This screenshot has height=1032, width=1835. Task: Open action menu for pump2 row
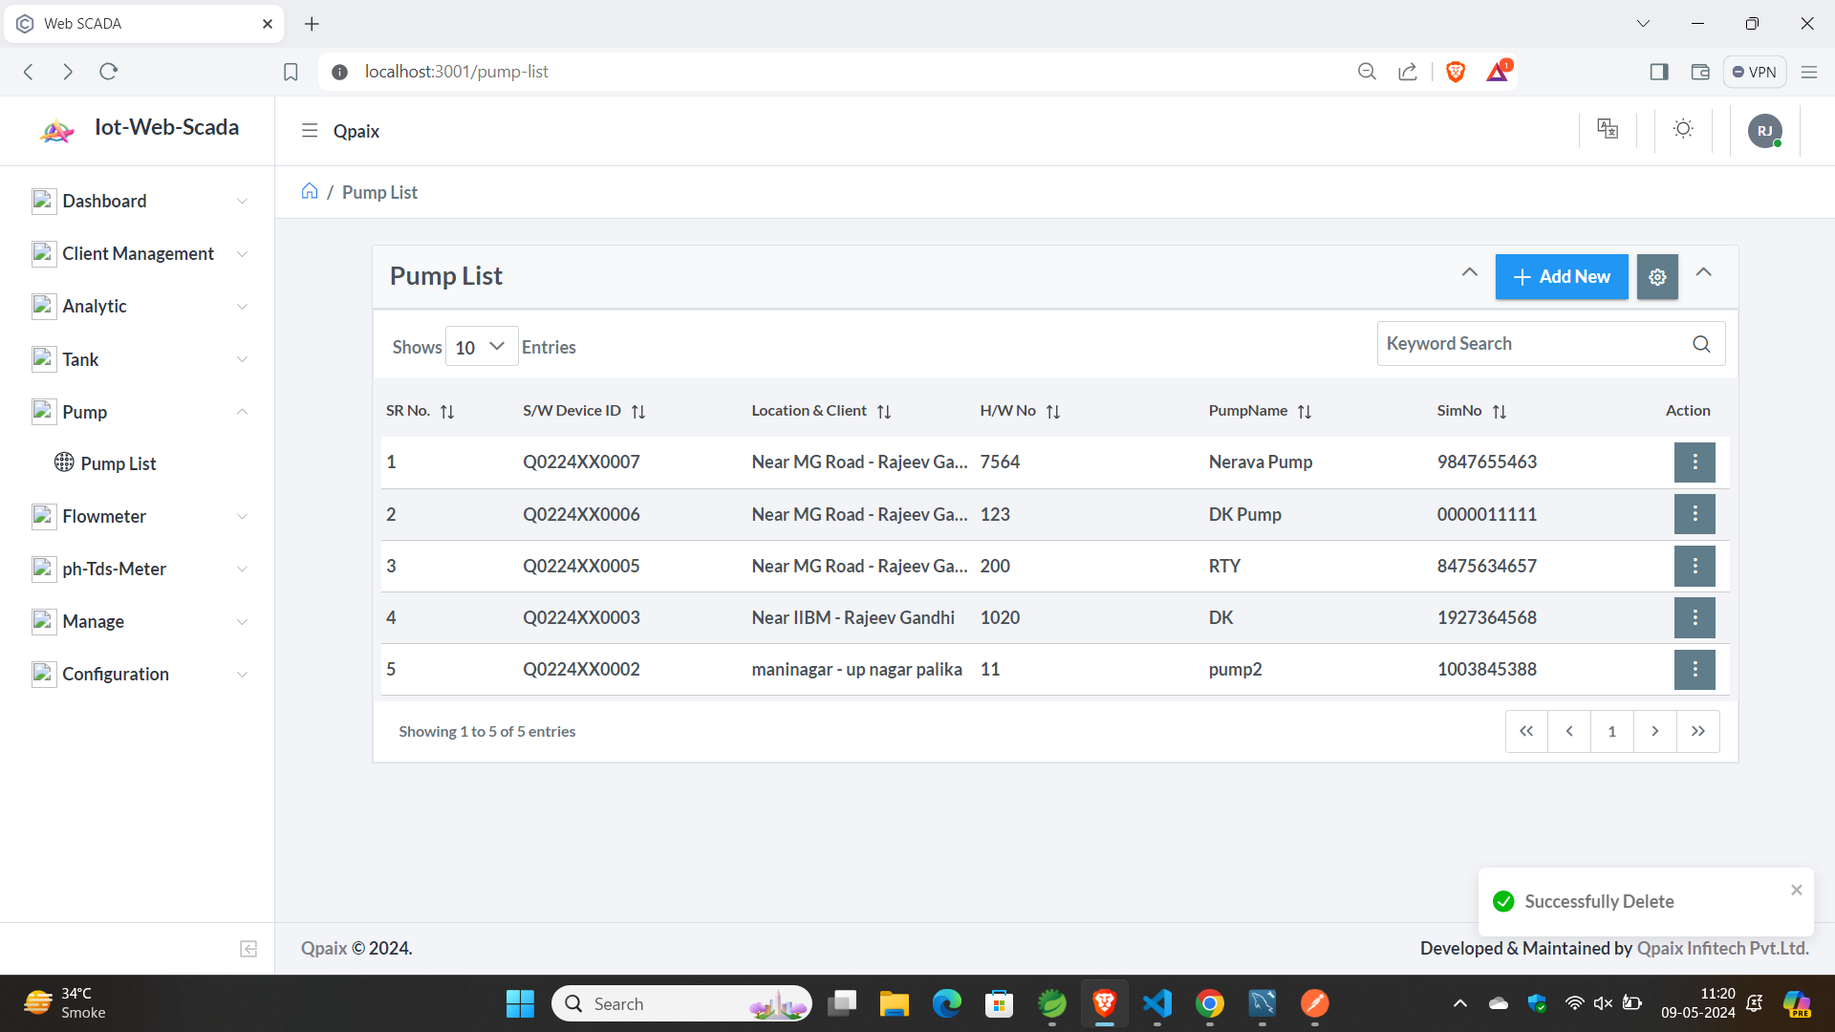(1695, 670)
